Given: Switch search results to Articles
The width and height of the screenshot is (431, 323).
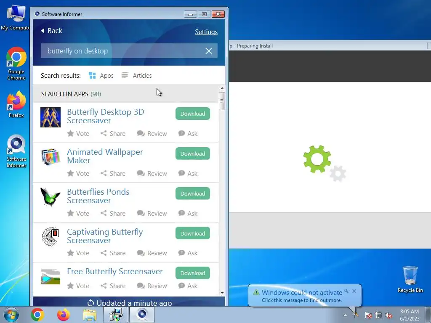Looking at the screenshot, I should pyautogui.click(x=137, y=76).
